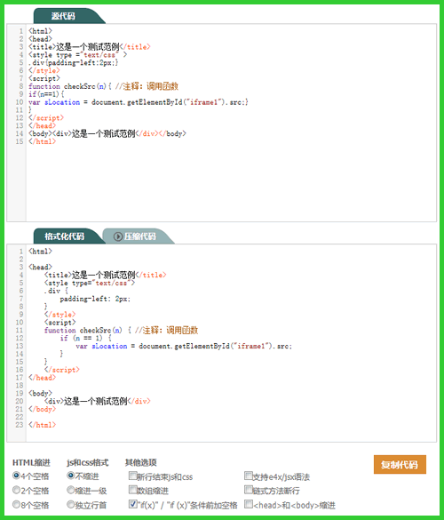Select 2个空格 HTML indent option
This screenshot has width=444, height=520.
tap(16, 490)
